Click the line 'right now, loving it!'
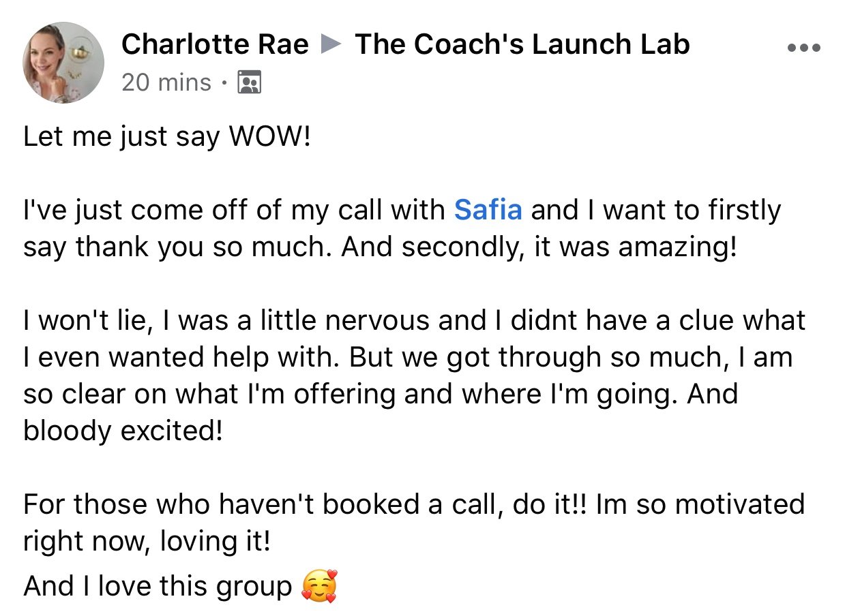Image resolution: width=845 pixels, height=616 pixels. (x=147, y=542)
